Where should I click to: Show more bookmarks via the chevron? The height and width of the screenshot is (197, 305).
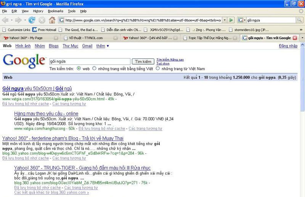pyautogui.click(x=301, y=30)
